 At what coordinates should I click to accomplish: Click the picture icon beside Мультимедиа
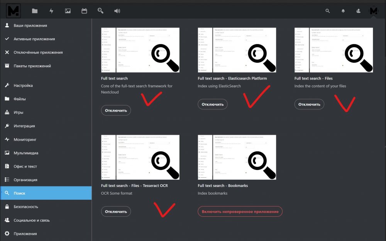click(x=7, y=153)
